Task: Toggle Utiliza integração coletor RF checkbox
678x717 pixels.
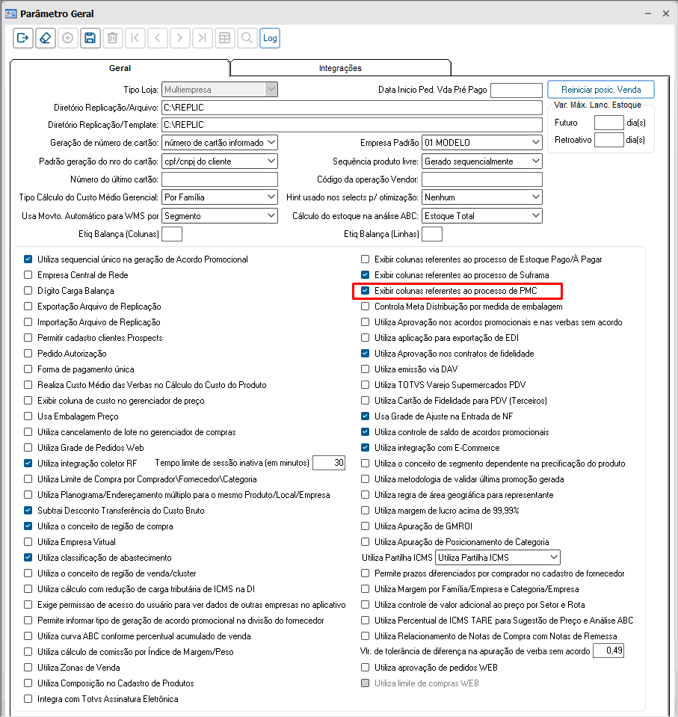Action: tap(28, 464)
